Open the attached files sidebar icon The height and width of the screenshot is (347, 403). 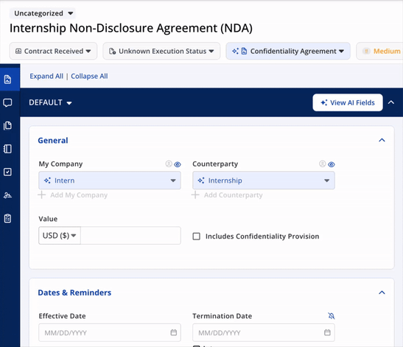click(7, 126)
